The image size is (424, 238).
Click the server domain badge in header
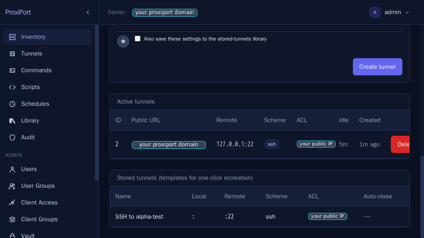(165, 12)
